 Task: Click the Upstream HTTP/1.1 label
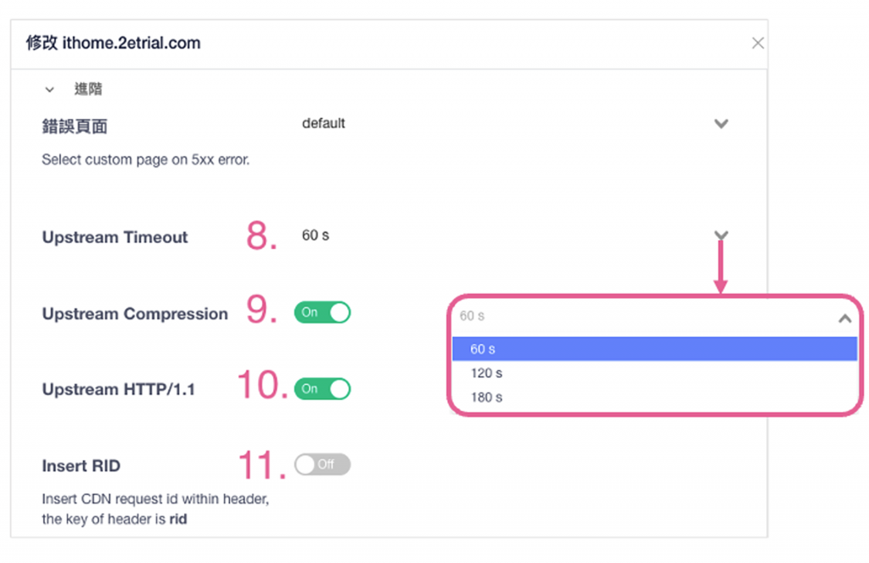click(119, 390)
